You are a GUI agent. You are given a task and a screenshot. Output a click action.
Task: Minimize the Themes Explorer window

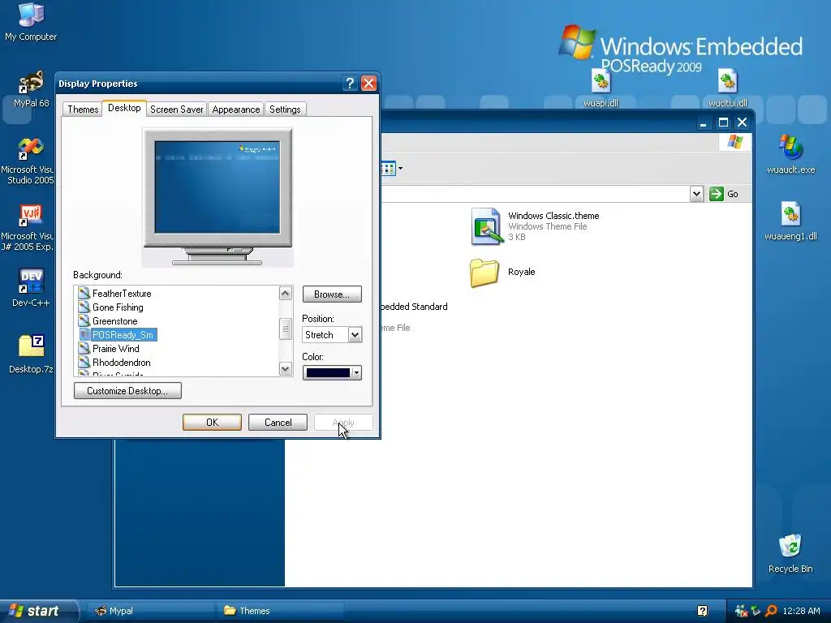point(704,122)
